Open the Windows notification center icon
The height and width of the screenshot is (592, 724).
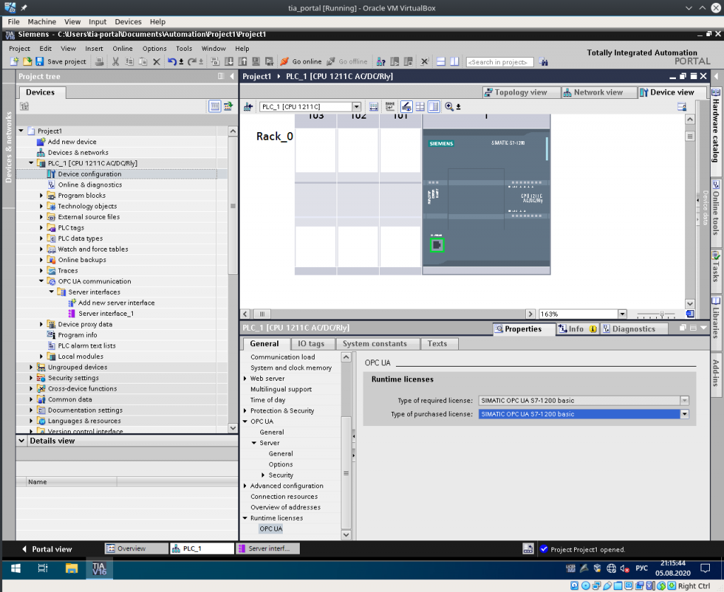[705, 568]
